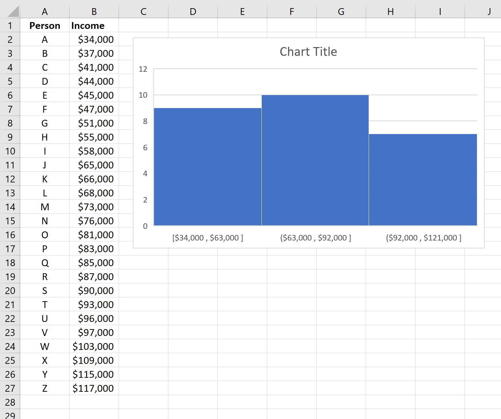Click the cell containing $34,000
The image size is (501, 419).
pos(94,40)
